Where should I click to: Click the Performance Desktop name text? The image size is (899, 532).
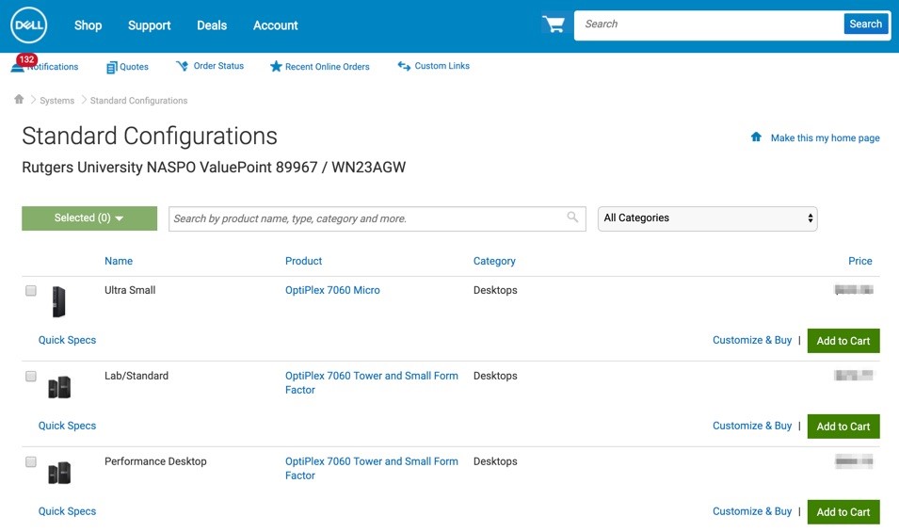155,461
